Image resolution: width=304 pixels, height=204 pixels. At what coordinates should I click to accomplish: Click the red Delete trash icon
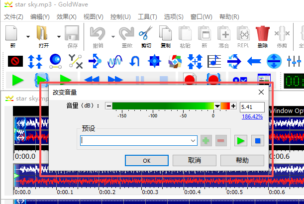pyautogui.click(x=263, y=33)
